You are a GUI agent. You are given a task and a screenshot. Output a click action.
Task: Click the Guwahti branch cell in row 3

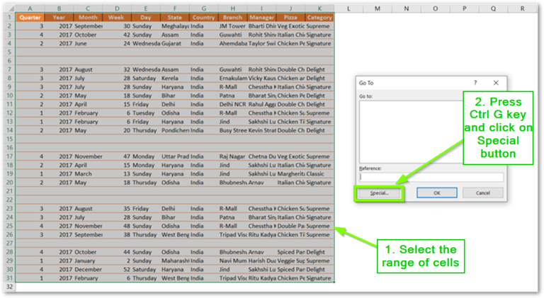(232, 35)
